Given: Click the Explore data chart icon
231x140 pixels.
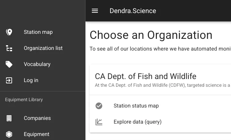Looking at the screenshot, I should coord(99,122).
